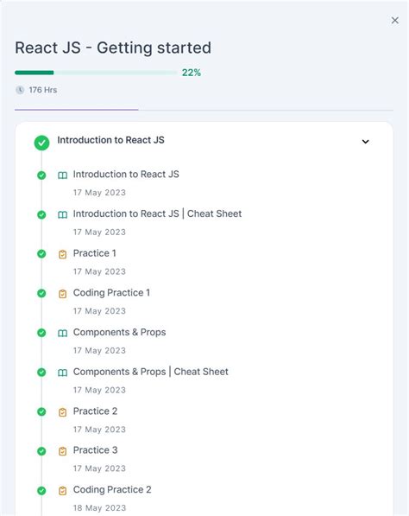Open Introduction to React JS | Cheat Sheet

[157, 213]
